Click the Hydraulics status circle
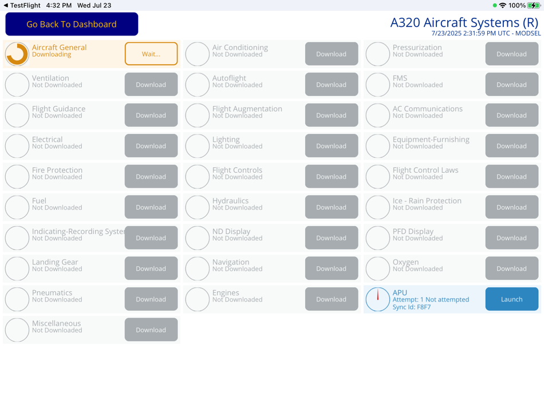 tap(198, 207)
